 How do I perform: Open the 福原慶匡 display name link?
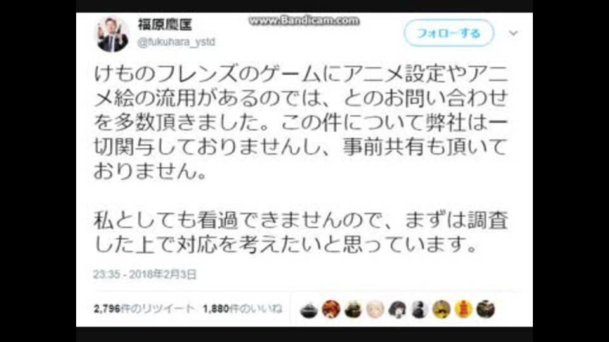point(165,25)
